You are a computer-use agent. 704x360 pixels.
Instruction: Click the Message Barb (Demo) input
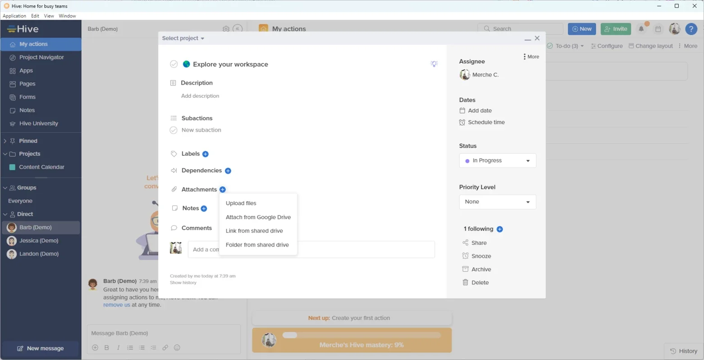[164, 333]
